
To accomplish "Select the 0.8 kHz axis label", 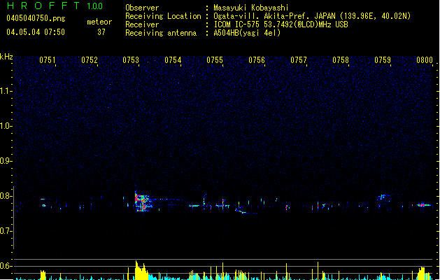I will coord(6,196).
